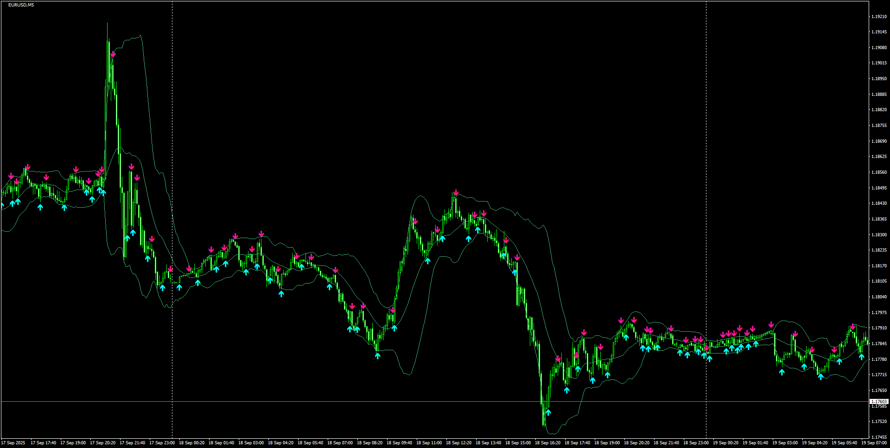Click the 1.17455 price scale label
The width and height of the screenshot is (890, 448).
pos(879,437)
